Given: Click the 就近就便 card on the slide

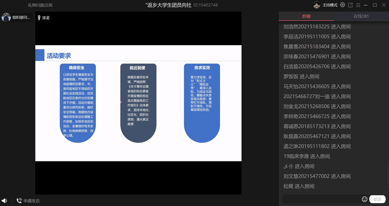Looking at the screenshot, I should [138, 102].
